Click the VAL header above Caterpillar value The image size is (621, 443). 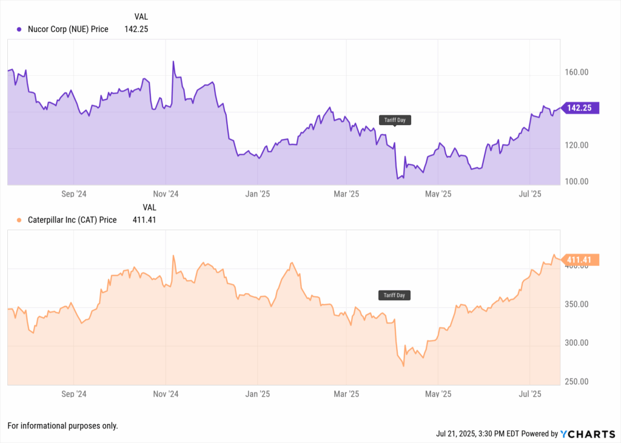[149, 208]
